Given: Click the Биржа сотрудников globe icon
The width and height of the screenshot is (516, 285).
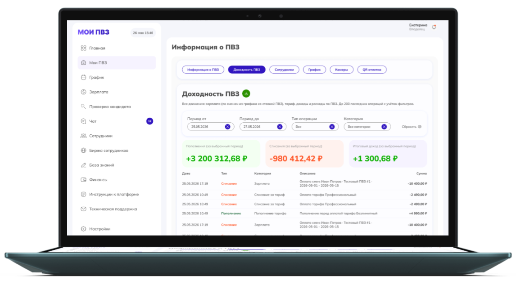Looking at the screenshot, I should click(x=84, y=150).
